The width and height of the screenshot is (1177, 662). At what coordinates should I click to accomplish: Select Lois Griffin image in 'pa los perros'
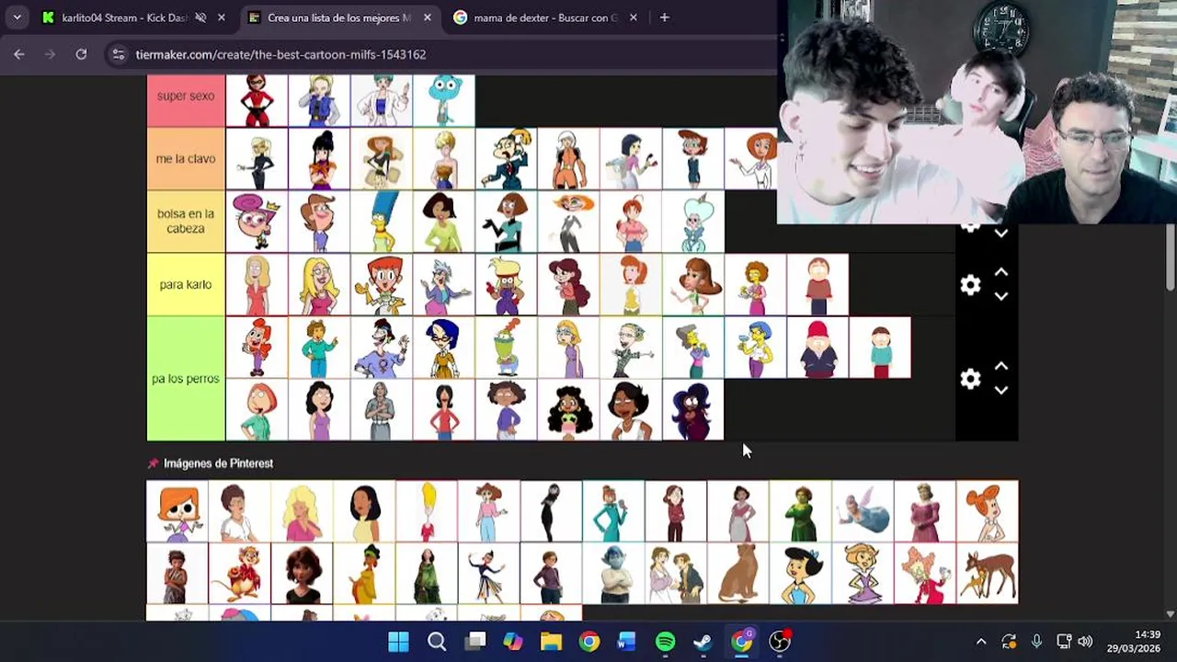tap(257, 410)
